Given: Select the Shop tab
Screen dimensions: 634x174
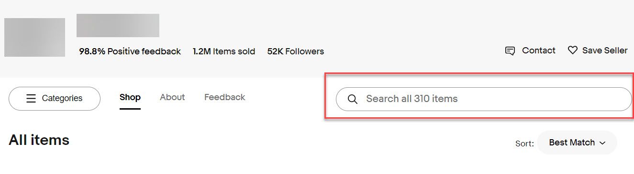Looking at the screenshot, I should tap(130, 97).
